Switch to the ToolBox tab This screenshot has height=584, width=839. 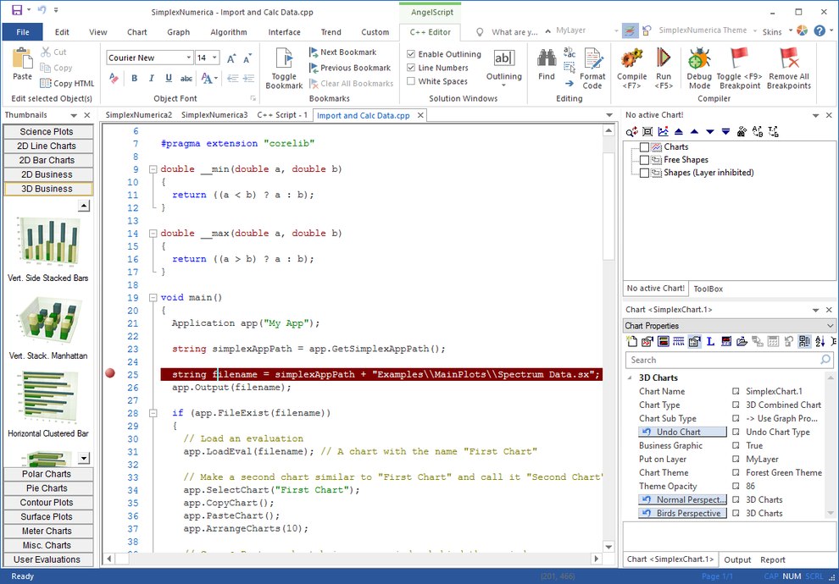tap(708, 289)
